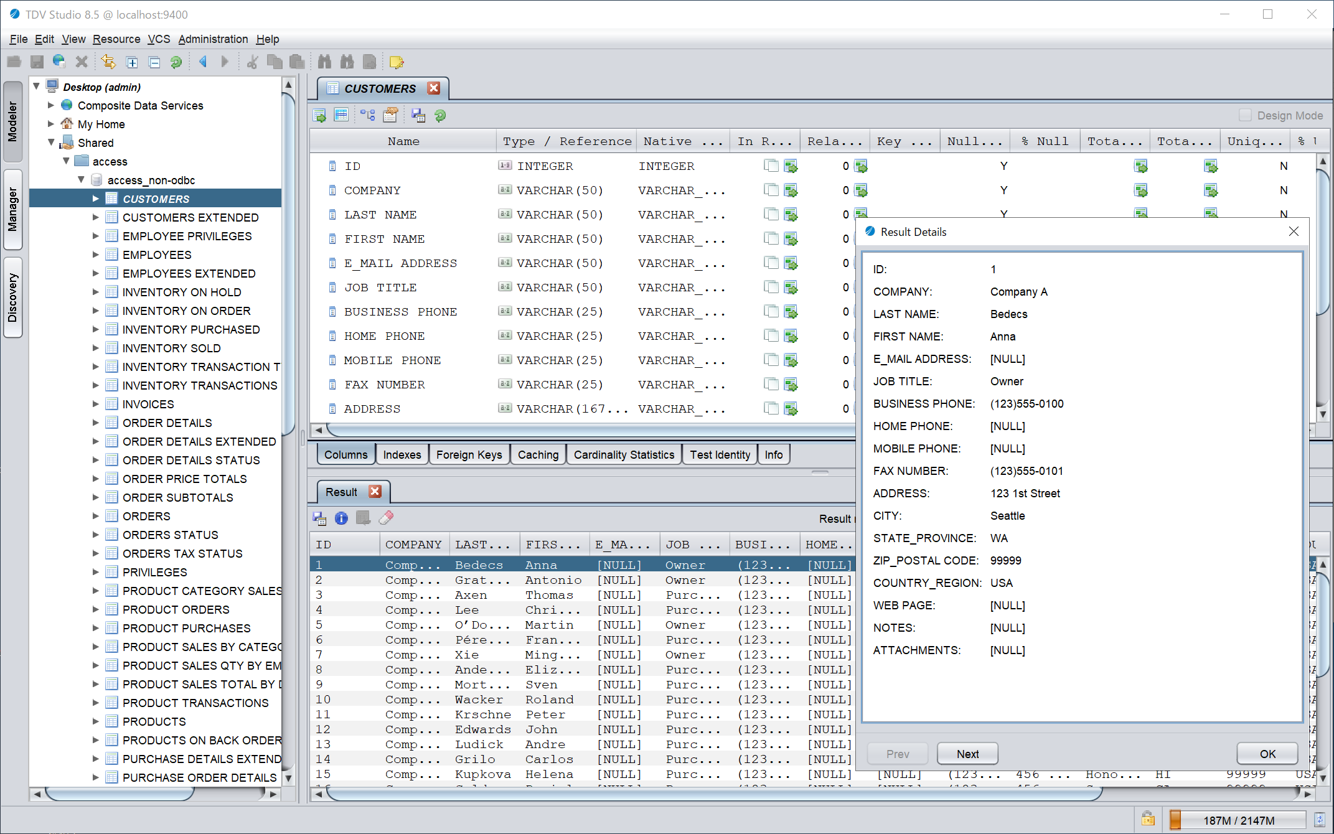1334x834 pixels.
Task: Click the copy pages toolbar icon
Action: pos(275,62)
